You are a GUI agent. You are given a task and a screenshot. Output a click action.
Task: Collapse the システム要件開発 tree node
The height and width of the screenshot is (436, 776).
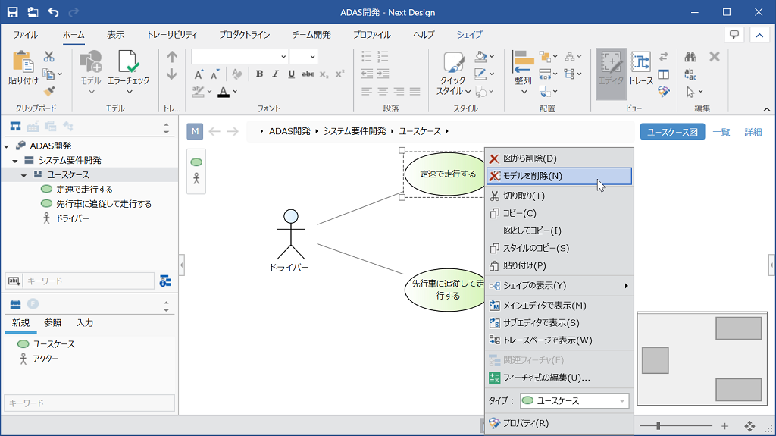coord(15,161)
